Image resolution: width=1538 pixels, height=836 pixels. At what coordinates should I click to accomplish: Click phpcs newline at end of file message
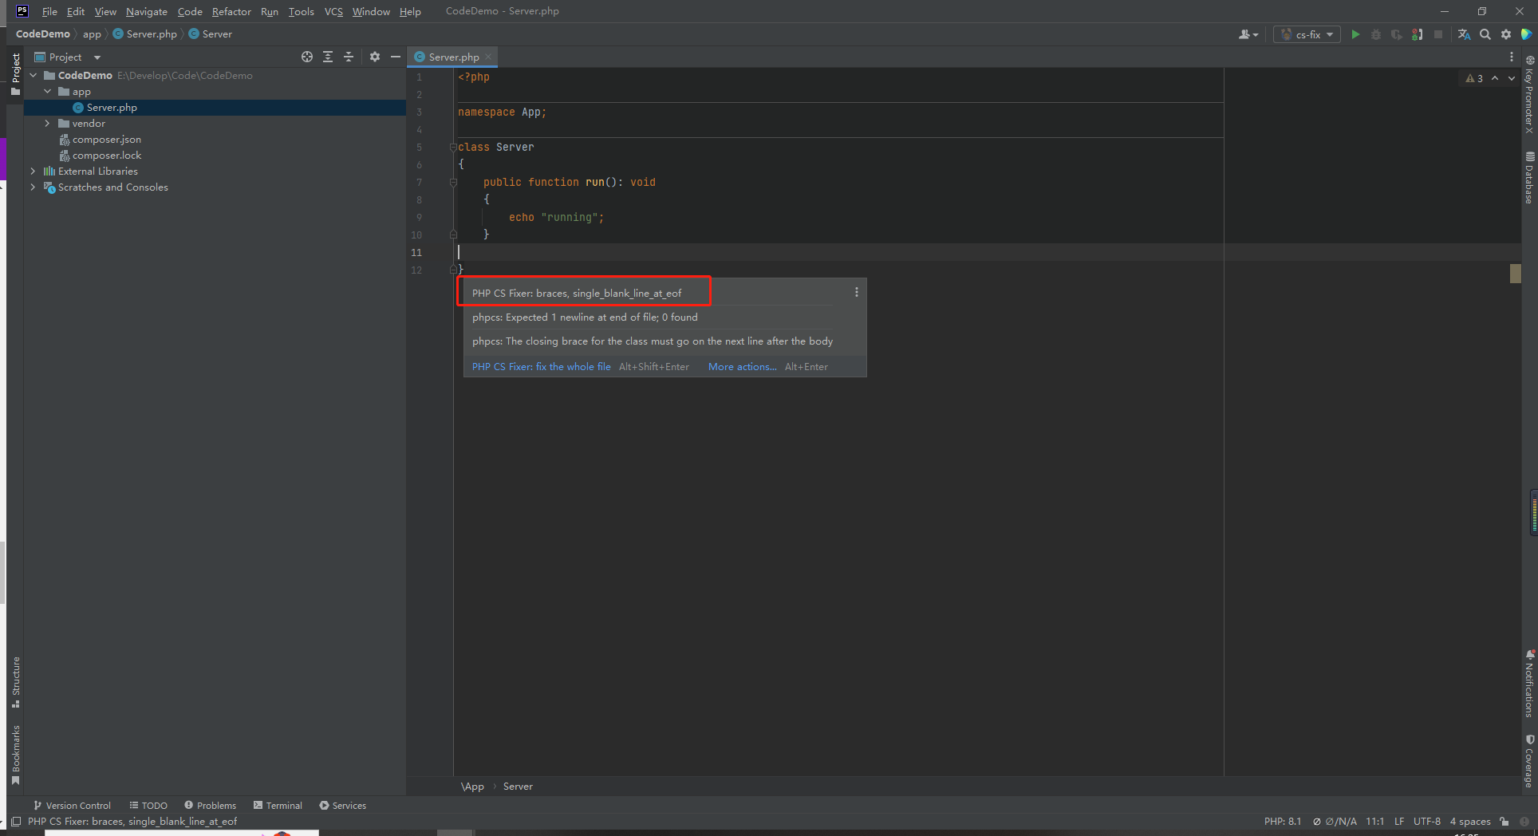click(x=585, y=317)
